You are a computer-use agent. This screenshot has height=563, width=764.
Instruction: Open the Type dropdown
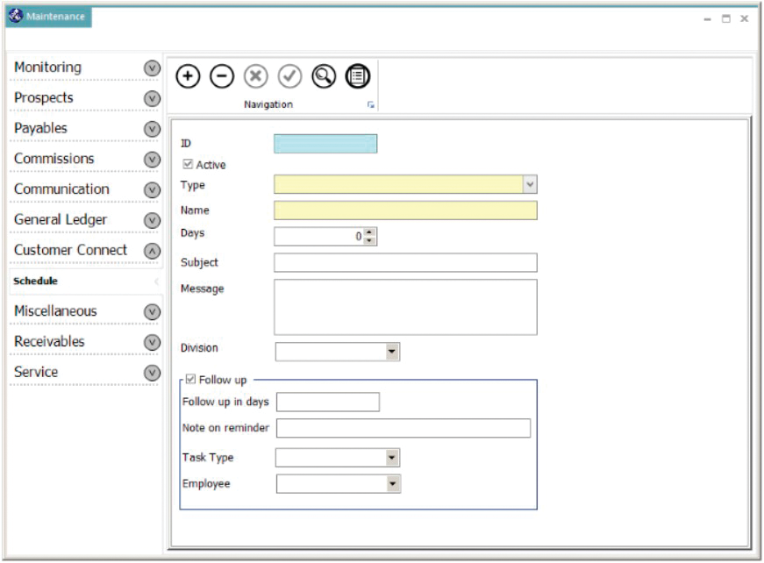[531, 182]
